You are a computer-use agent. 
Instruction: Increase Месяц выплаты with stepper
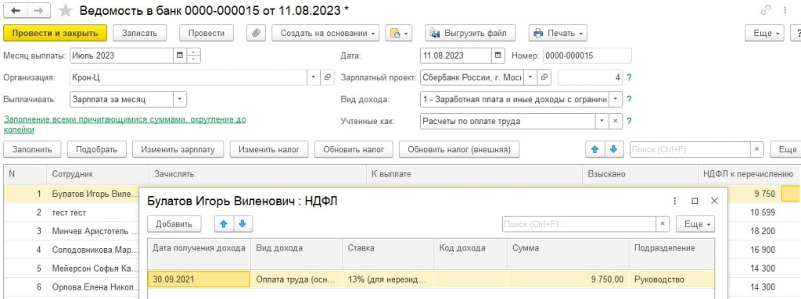click(194, 52)
